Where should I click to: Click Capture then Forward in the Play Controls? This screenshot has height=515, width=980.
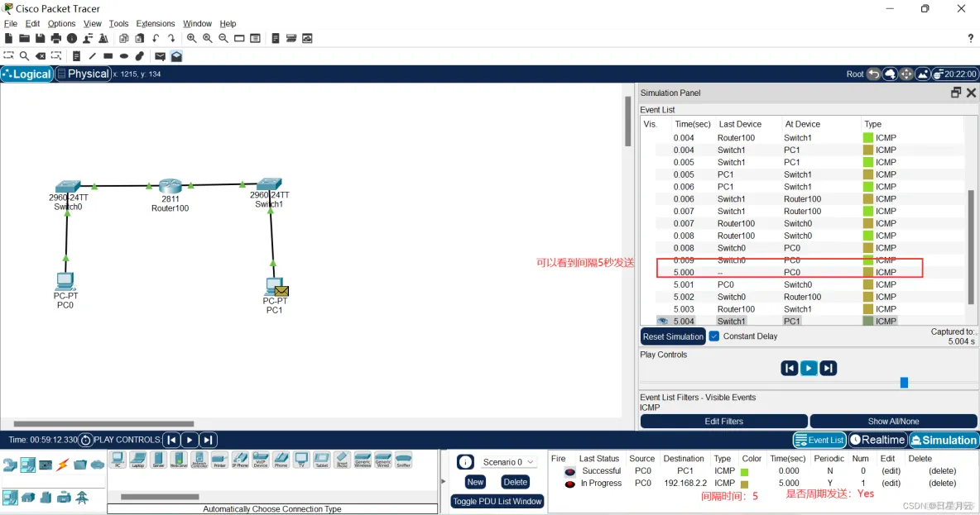click(829, 369)
